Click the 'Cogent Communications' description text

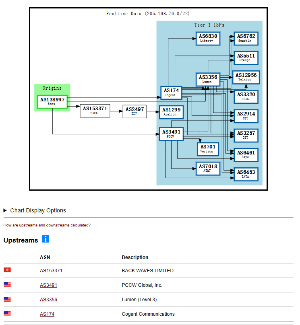[148, 314]
